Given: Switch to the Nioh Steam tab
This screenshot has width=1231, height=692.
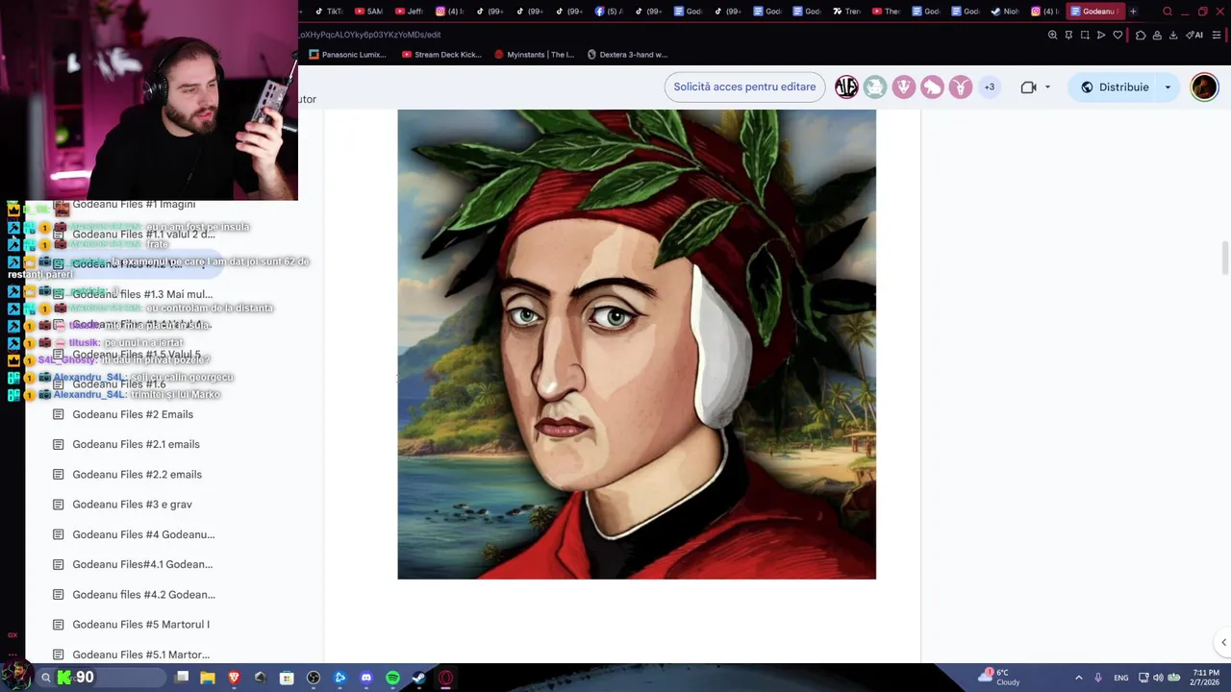Looking at the screenshot, I should coord(1006,12).
